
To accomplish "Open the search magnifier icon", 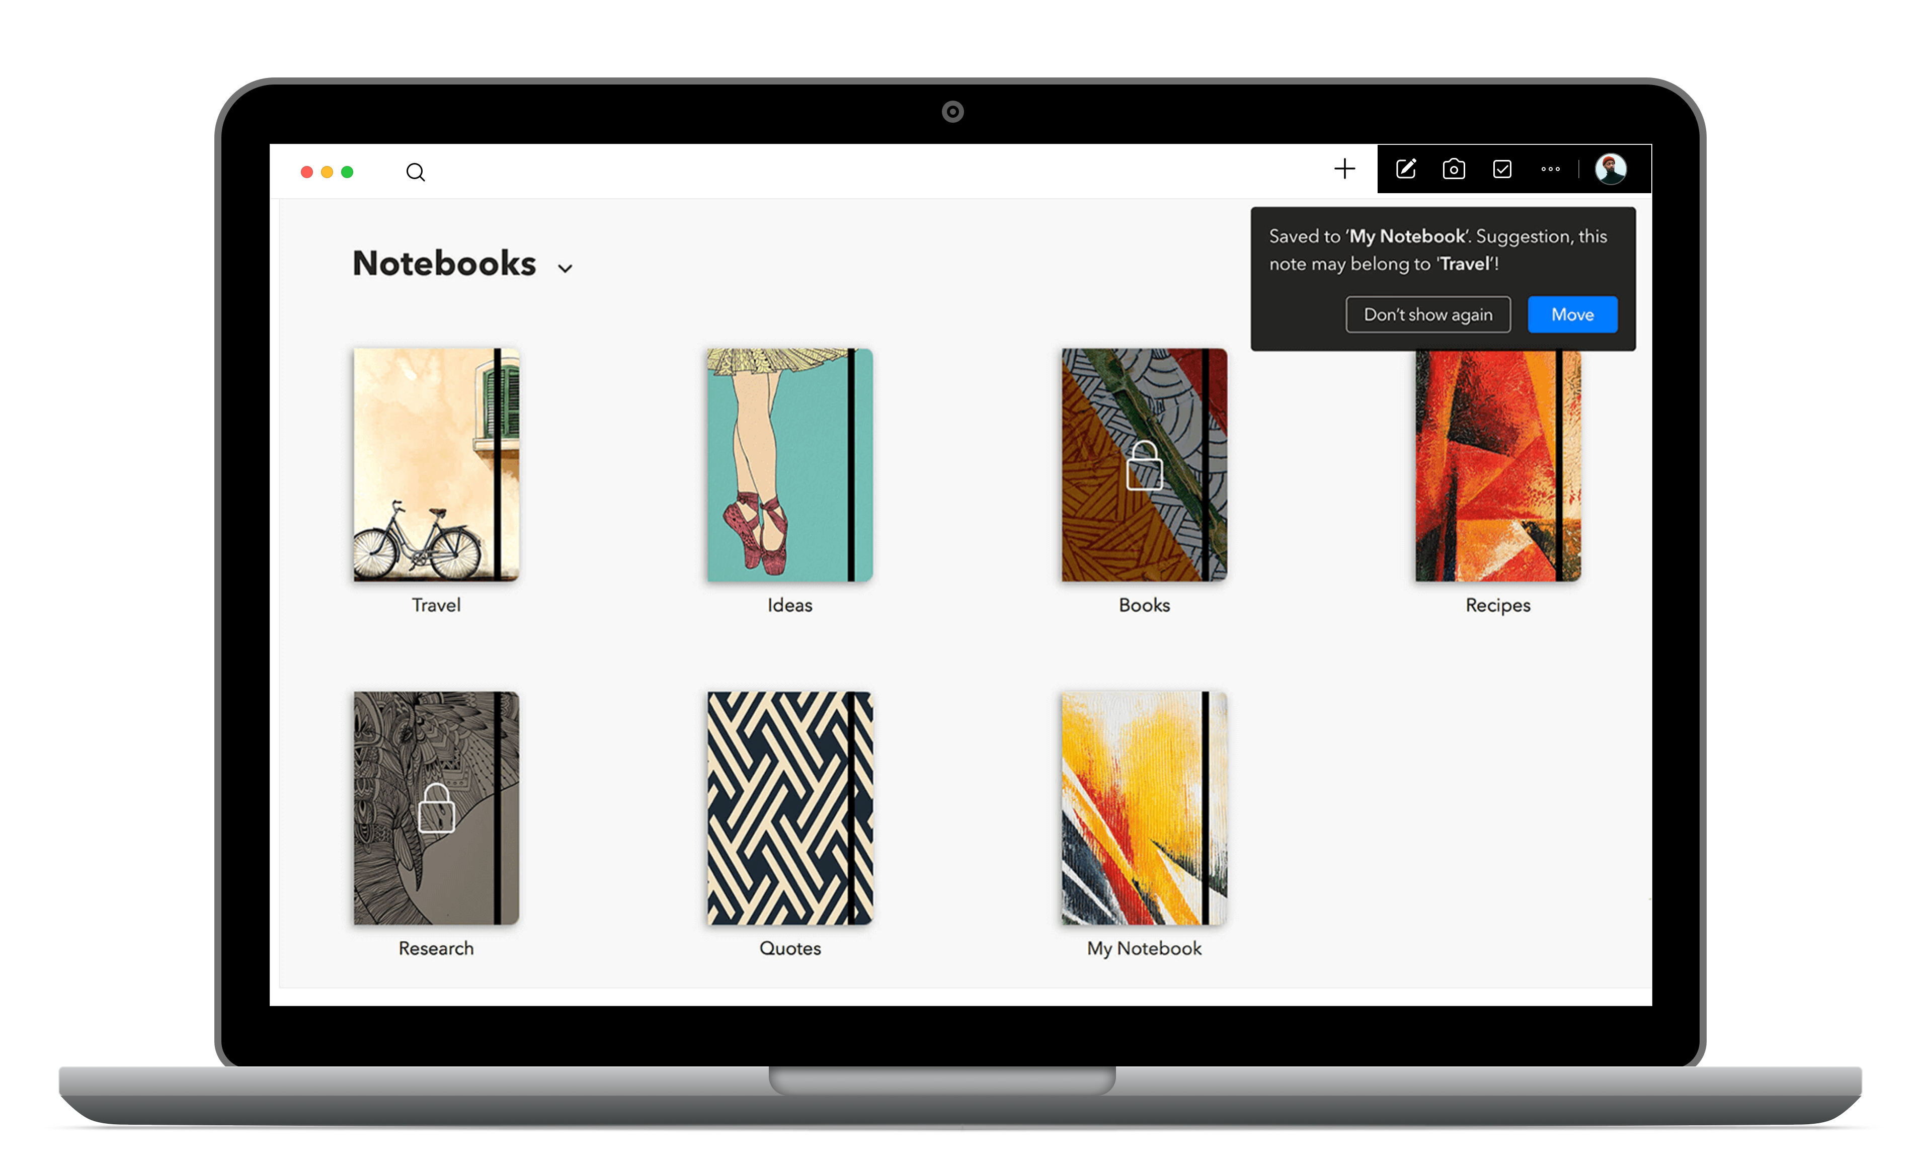I will (x=416, y=172).
